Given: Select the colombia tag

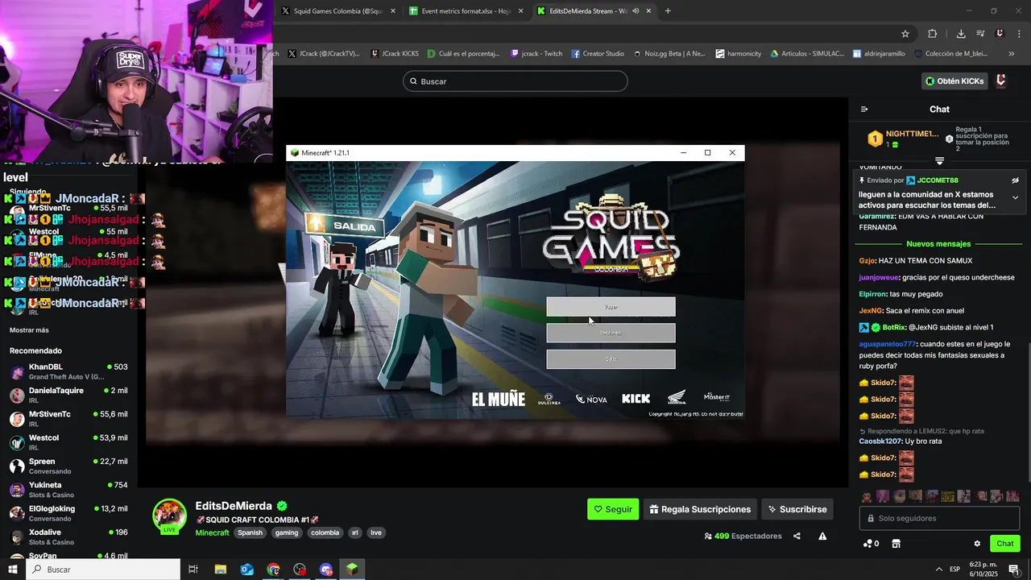Looking at the screenshot, I should click(x=325, y=532).
